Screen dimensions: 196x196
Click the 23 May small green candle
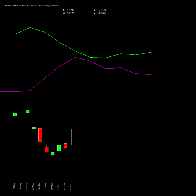34,128
